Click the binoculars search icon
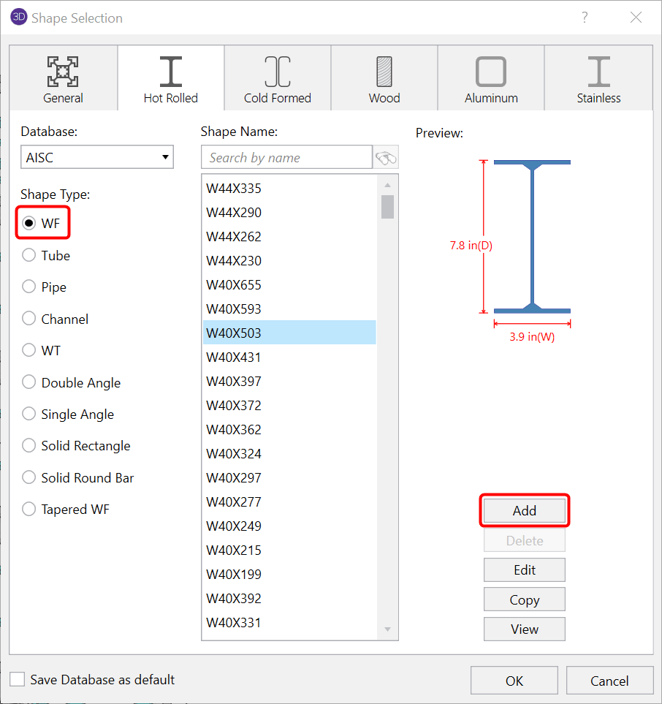This screenshot has width=662, height=704. coord(386,158)
